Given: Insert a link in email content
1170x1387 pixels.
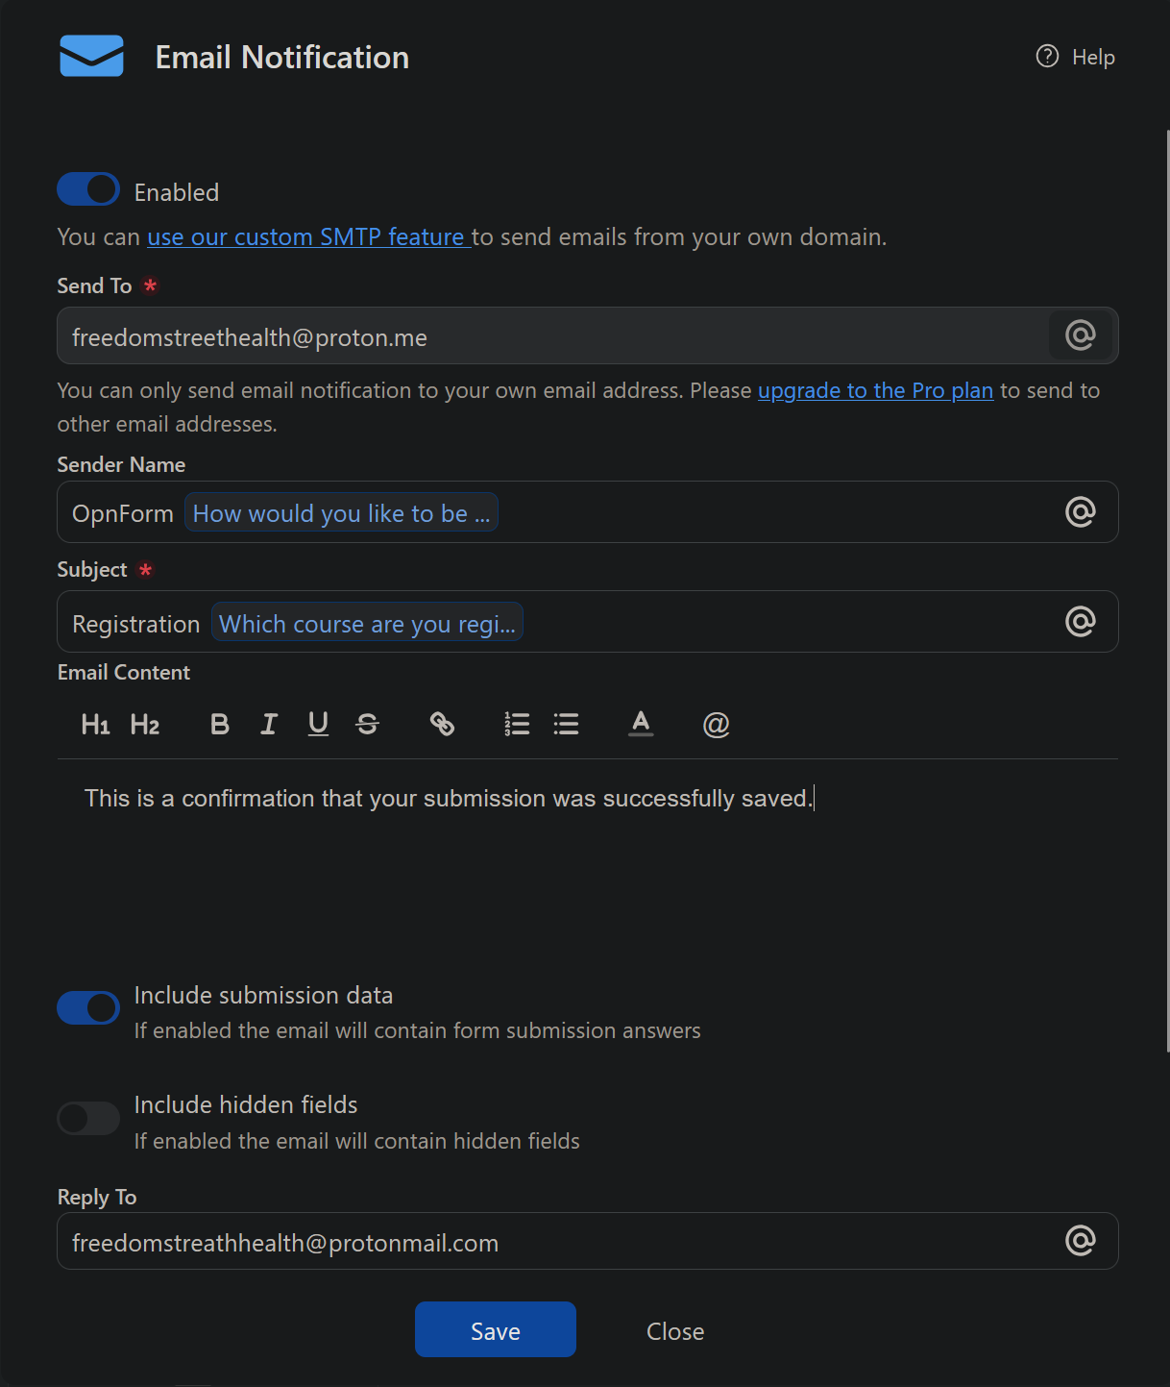Looking at the screenshot, I should 442,724.
